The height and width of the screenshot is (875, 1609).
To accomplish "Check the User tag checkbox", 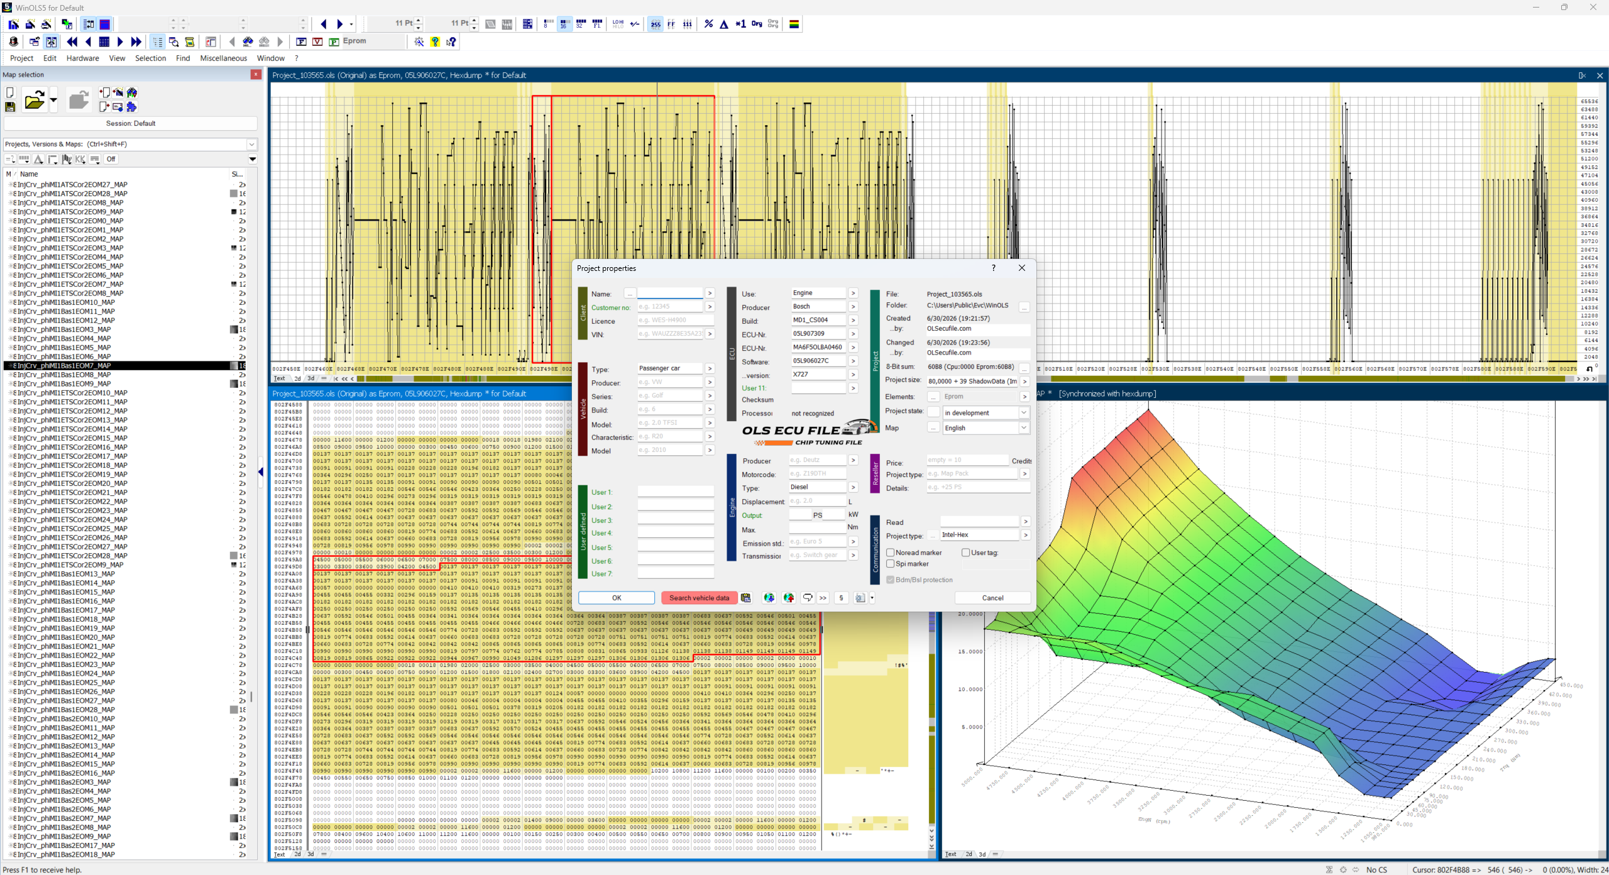I will (965, 553).
